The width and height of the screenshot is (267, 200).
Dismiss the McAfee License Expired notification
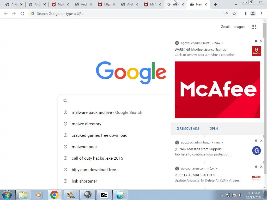click(x=261, y=41)
